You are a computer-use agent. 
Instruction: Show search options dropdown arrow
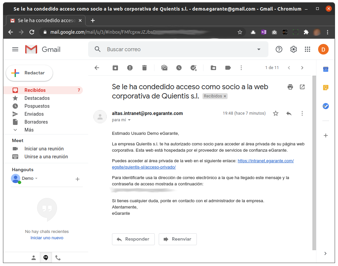coord(259,50)
